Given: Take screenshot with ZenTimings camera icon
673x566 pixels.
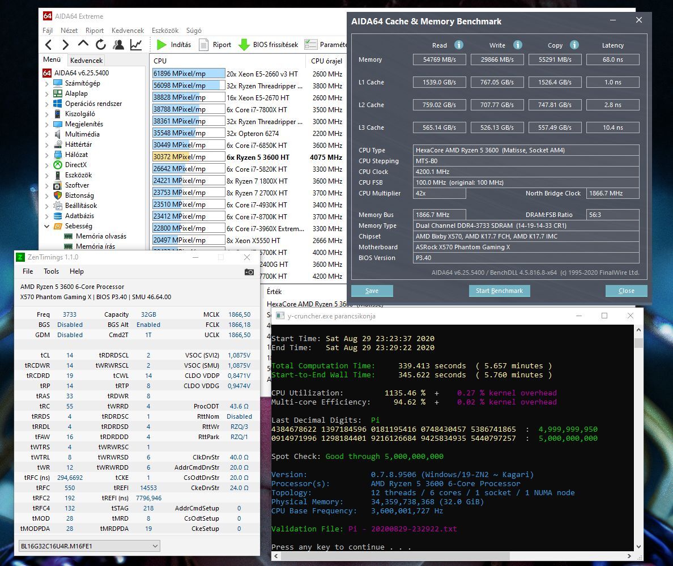Looking at the screenshot, I should 249,272.
